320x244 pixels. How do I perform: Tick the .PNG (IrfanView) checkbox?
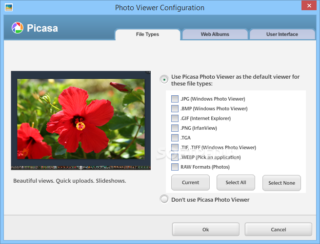(175, 128)
